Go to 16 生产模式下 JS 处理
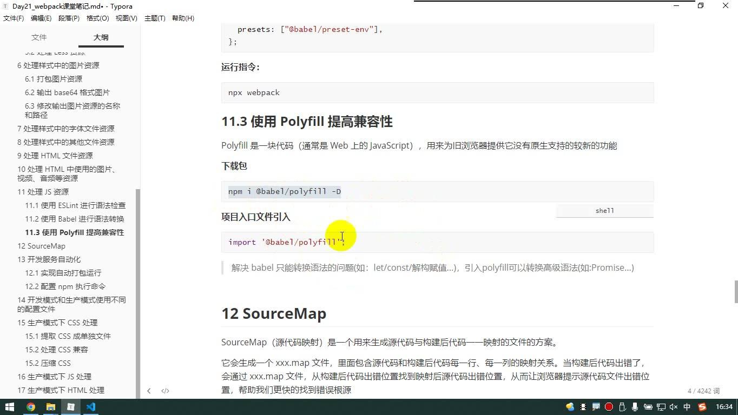Viewport: 738px width, 415px height. click(54, 377)
